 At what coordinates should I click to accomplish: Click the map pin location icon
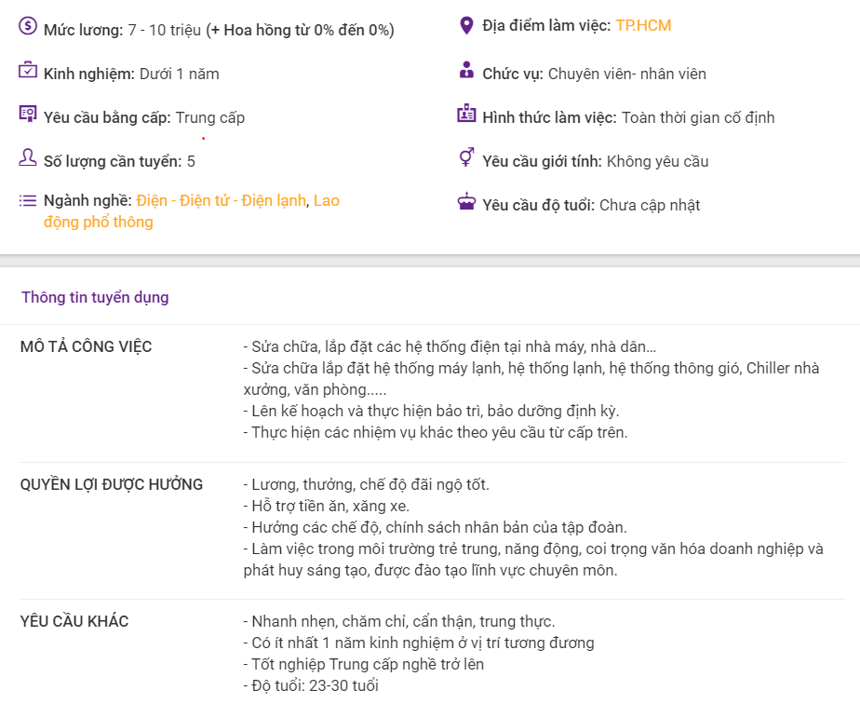(466, 25)
